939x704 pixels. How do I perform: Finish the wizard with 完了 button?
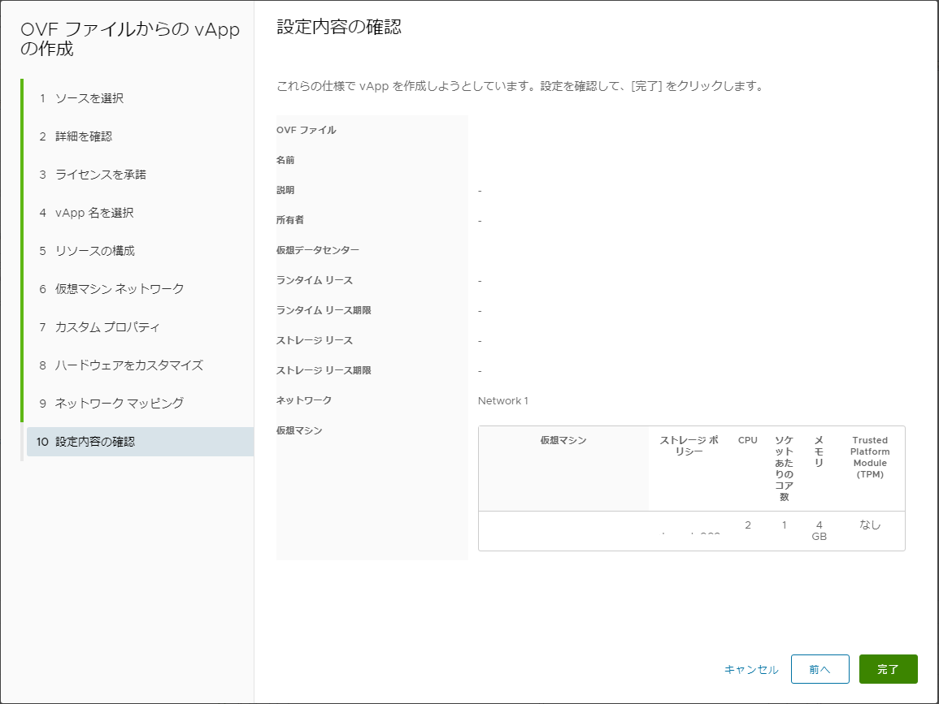click(x=888, y=669)
